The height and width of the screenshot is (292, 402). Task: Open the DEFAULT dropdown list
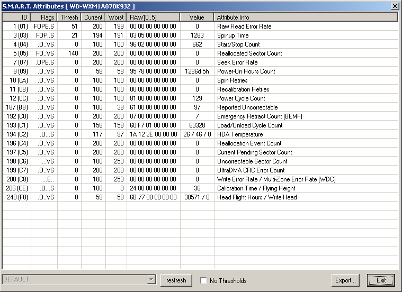click(151, 280)
